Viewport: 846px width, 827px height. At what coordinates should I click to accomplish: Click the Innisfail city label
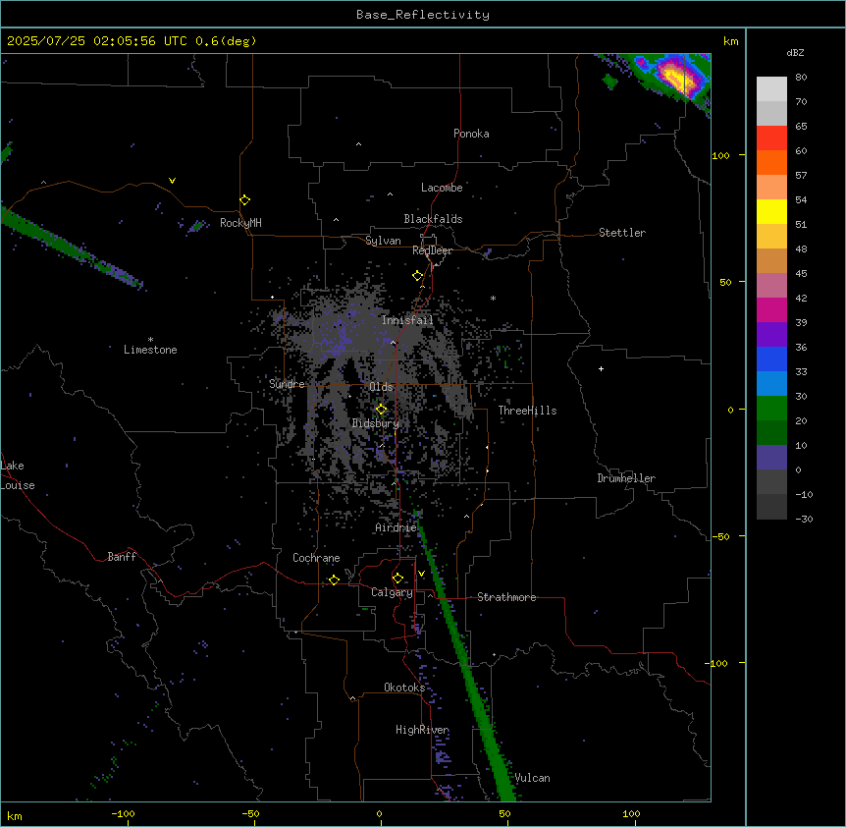tap(407, 320)
